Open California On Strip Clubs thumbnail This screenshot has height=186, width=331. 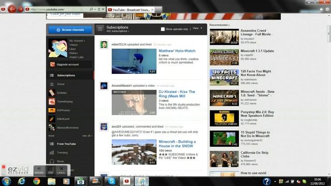[224, 159]
